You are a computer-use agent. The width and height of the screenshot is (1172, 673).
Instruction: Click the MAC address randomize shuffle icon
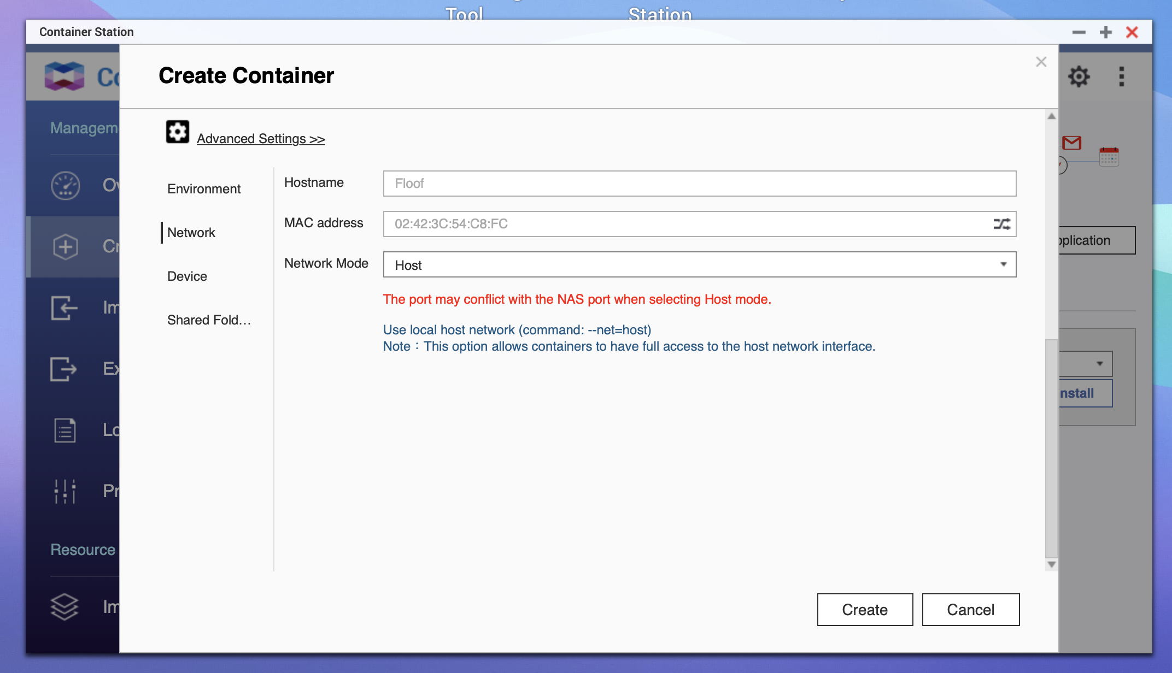point(1001,224)
